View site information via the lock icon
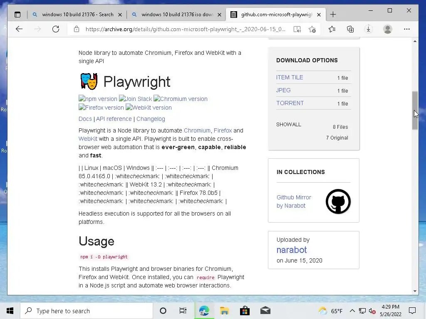Image resolution: width=426 pixels, height=319 pixels. (x=77, y=29)
